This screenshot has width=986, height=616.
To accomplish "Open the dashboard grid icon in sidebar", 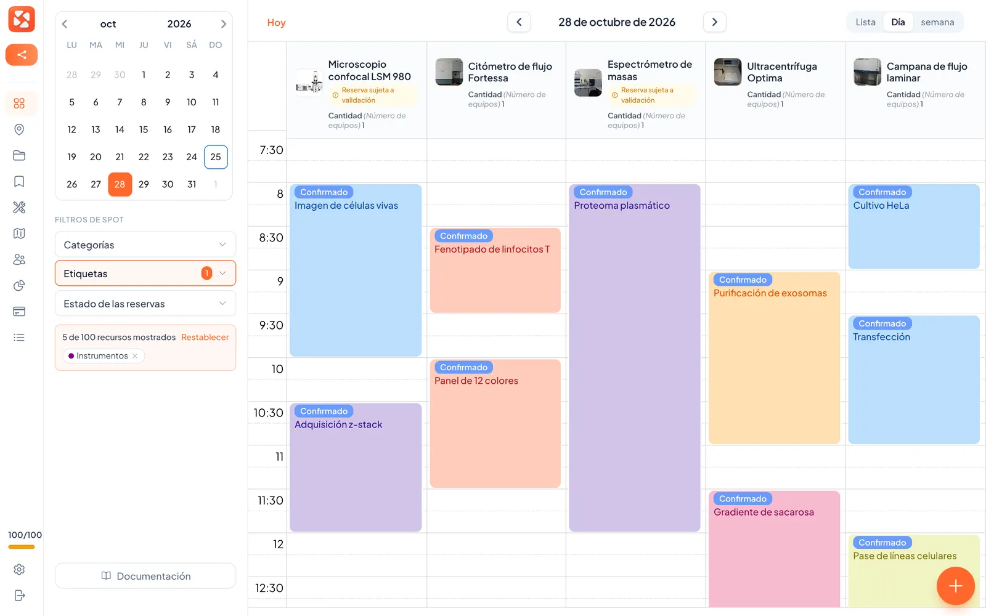I will 19,103.
